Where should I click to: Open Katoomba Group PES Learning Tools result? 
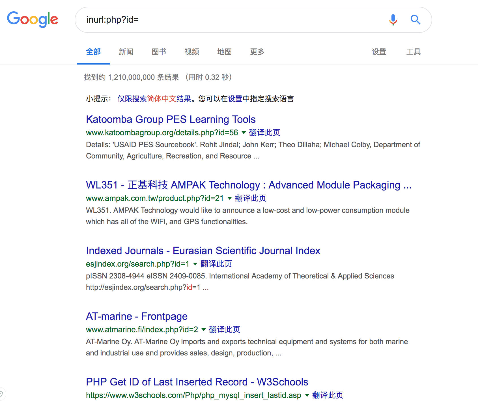click(171, 119)
